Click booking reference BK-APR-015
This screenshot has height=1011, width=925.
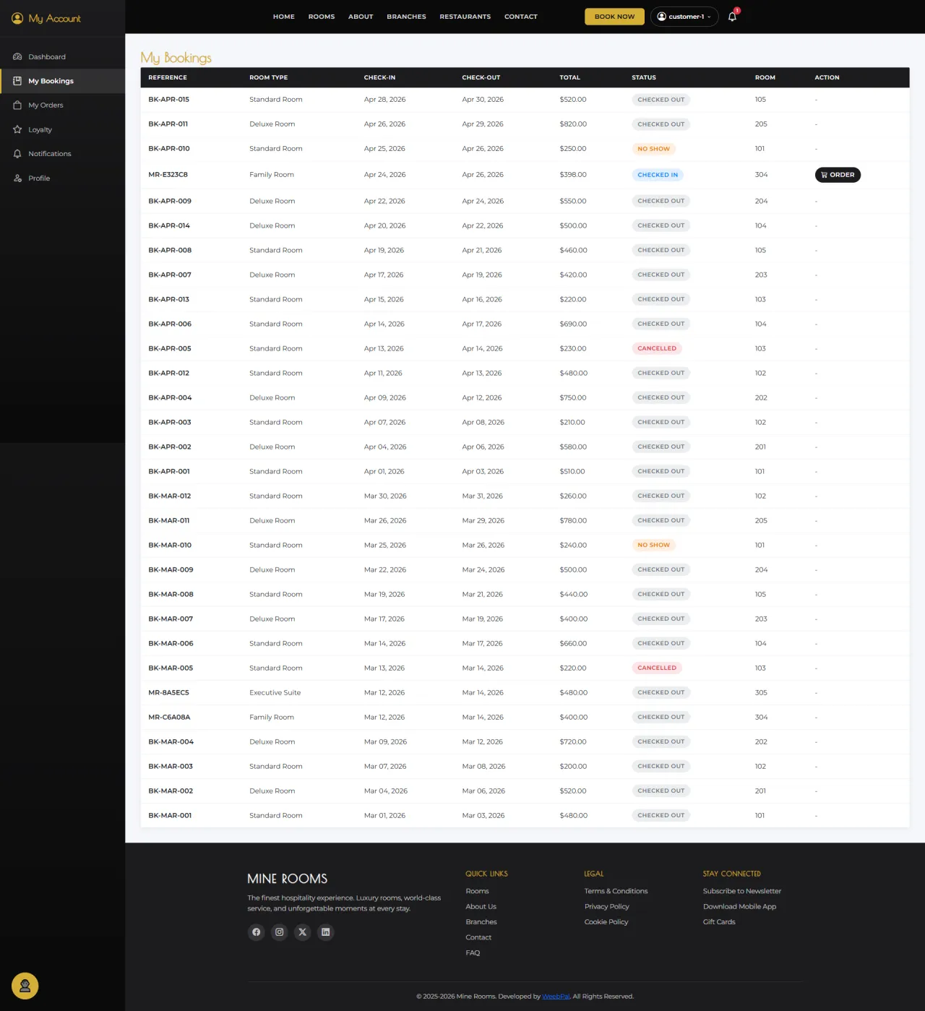tap(168, 100)
